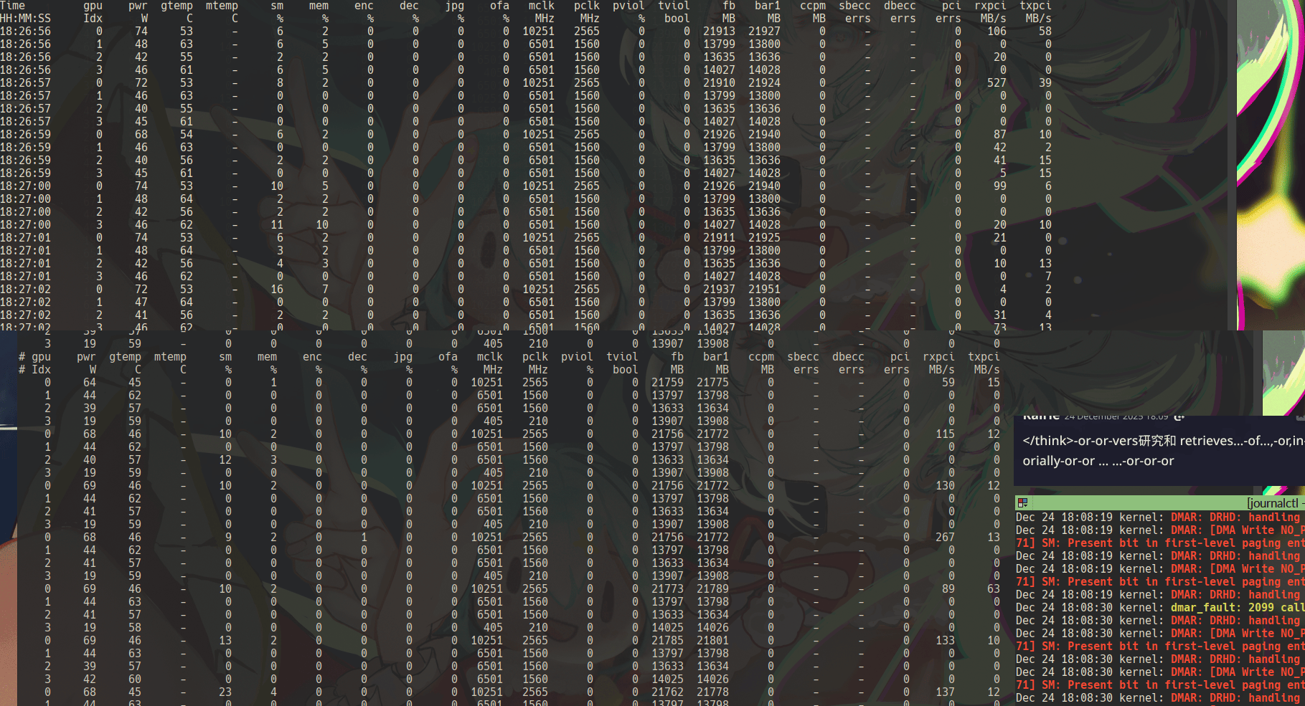Image resolution: width=1305 pixels, height=706 pixels.
Task: Click the 'gtemp' header in upper terminal
Action: [x=176, y=6]
